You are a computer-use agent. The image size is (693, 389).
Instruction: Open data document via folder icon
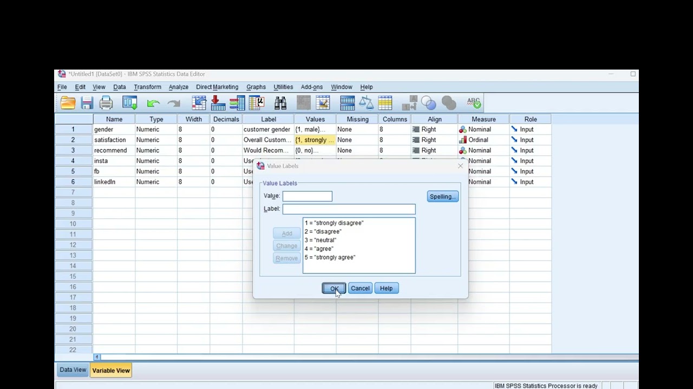coord(68,103)
